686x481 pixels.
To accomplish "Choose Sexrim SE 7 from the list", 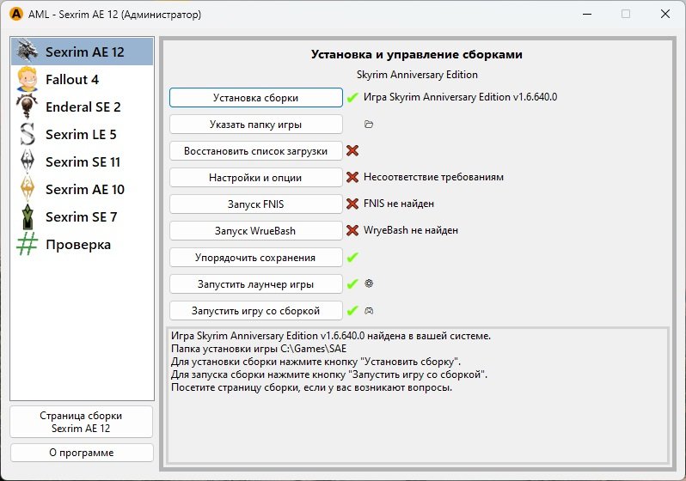I will [x=81, y=216].
